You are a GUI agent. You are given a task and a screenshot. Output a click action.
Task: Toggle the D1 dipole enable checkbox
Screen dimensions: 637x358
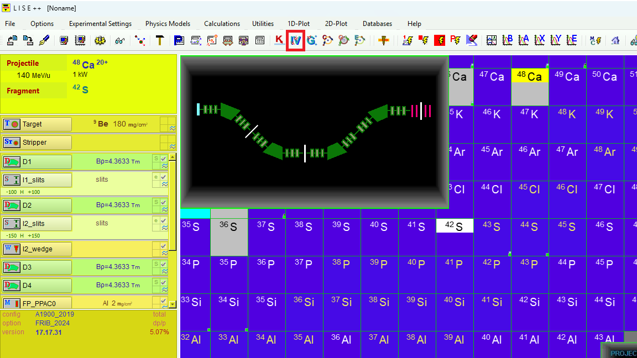(x=164, y=159)
